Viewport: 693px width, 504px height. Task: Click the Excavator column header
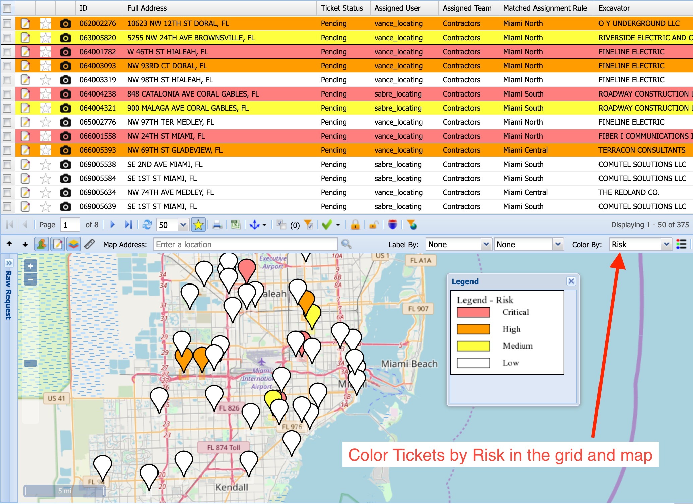click(614, 8)
